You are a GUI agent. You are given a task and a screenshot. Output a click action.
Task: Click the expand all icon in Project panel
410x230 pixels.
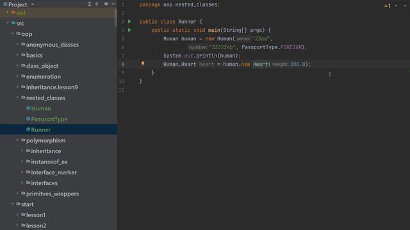click(90, 4)
